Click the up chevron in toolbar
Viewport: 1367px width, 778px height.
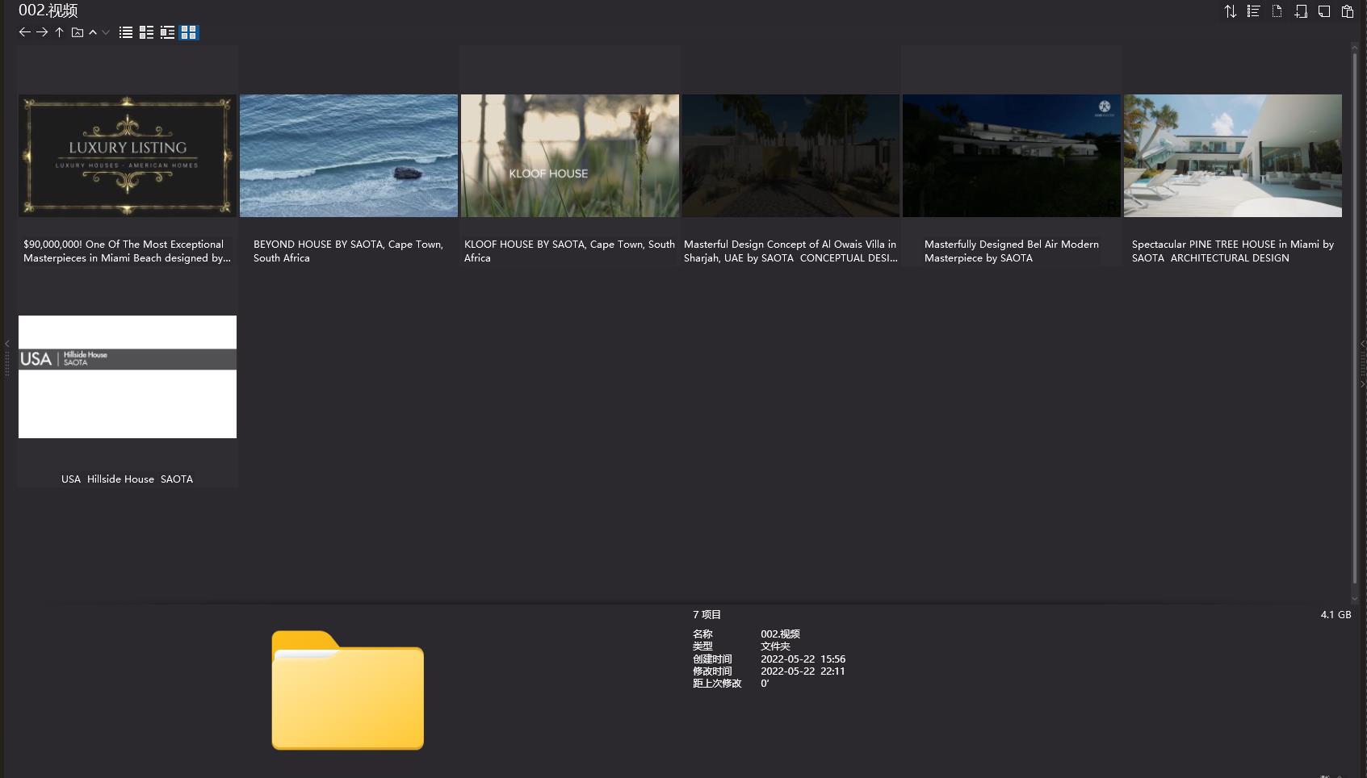point(93,32)
